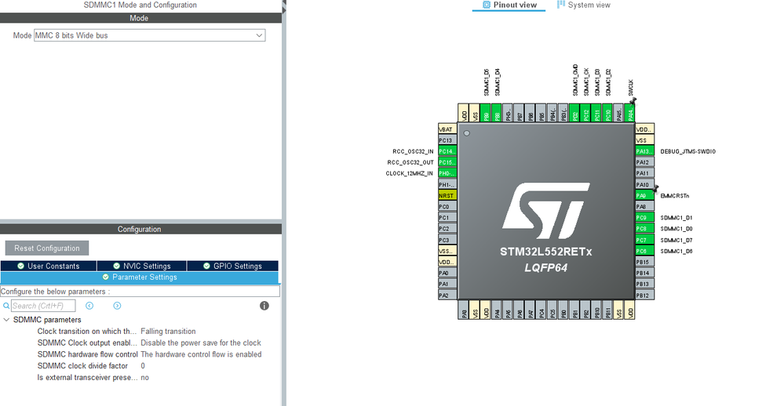Click the PC15 pin for RCC_OSC32_OUT
Screen dimensions: 784x406
[x=447, y=162]
